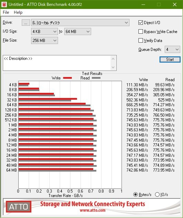Image resolution: width=183 pixels, height=218 pixels.
Task: Click the gray 4 KB read bar
Action: [23, 85]
